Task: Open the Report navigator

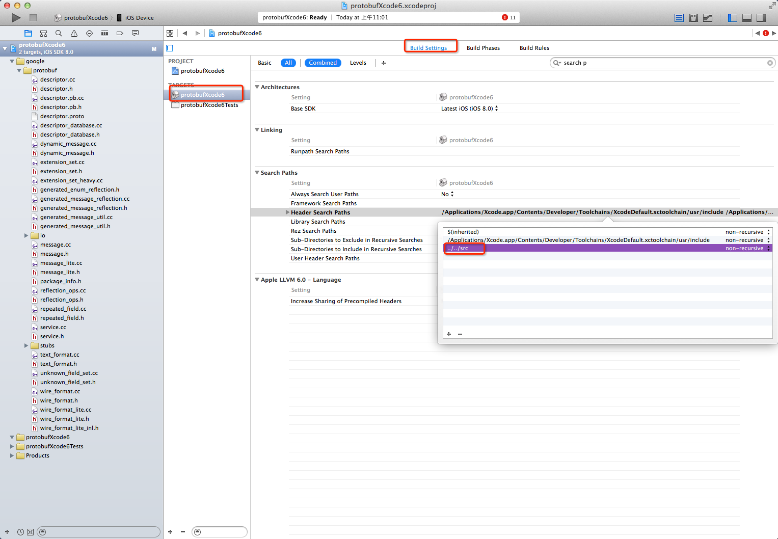Action: [x=135, y=33]
